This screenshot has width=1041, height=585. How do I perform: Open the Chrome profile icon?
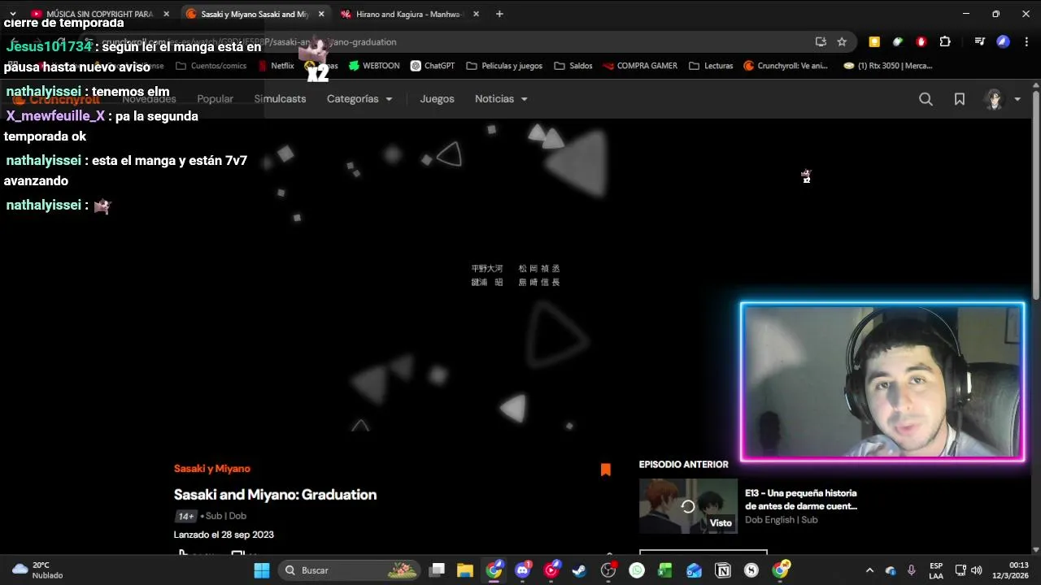pyautogui.click(x=1003, y=41)
